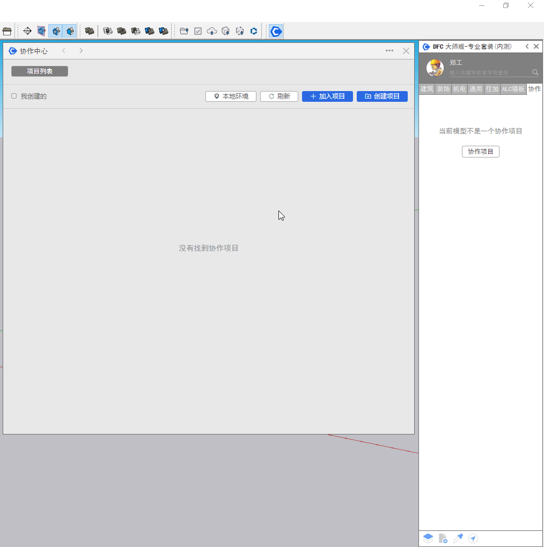The height and width of the screenshot is (547, 544).
Task: Click the blue DFC logo toolbar icon
Action: (276, 31)
